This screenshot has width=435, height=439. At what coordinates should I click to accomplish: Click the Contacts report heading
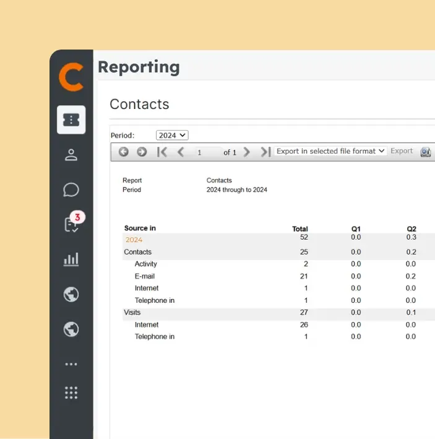139,104
